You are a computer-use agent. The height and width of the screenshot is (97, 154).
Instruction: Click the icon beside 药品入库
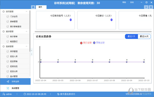(x=8, y=56)
